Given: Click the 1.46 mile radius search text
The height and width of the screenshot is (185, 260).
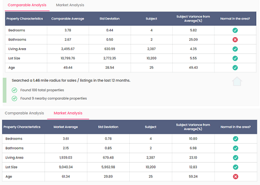Looking at the screenshot, I should (71, 81).
